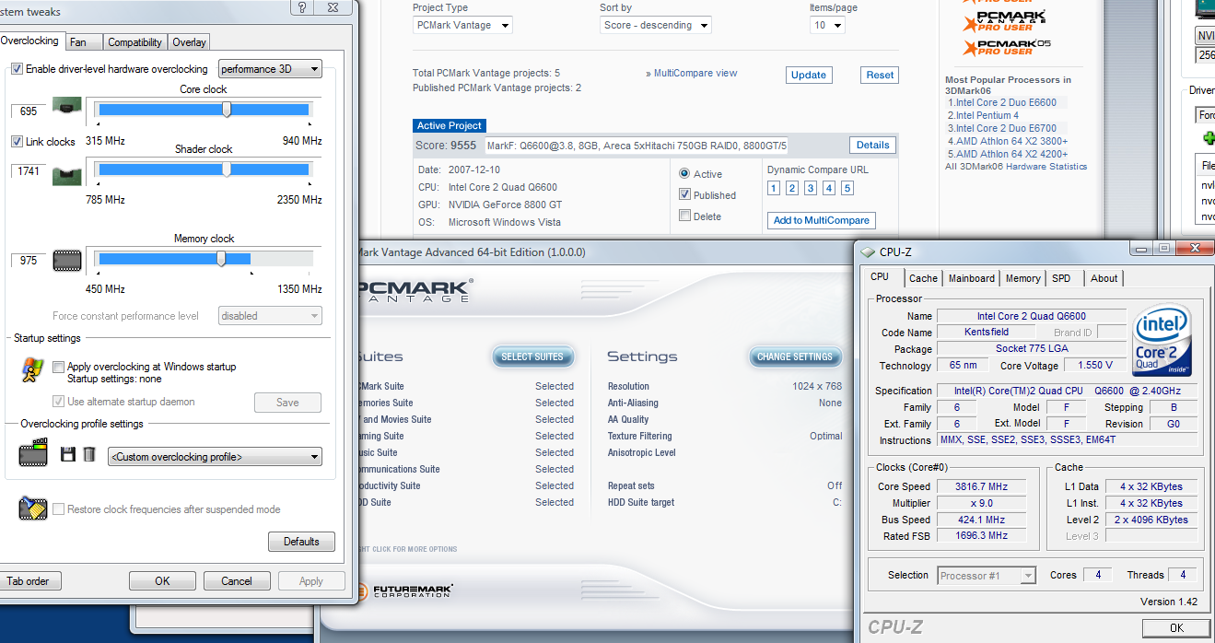1215x643 pixels.
Task: Open Dynamic Compare URL number 3
Action: click(x=810, y=188)
